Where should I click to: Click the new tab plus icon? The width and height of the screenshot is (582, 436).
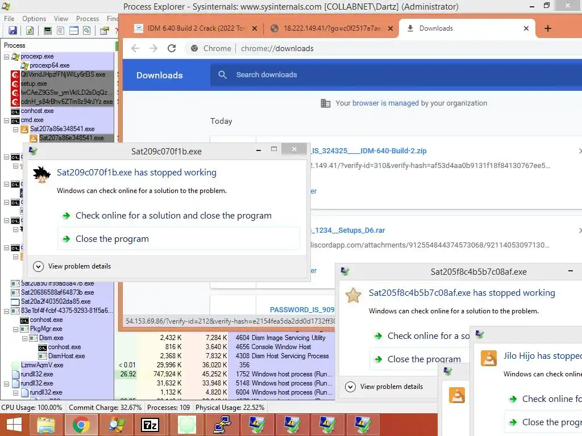point(548,28)
